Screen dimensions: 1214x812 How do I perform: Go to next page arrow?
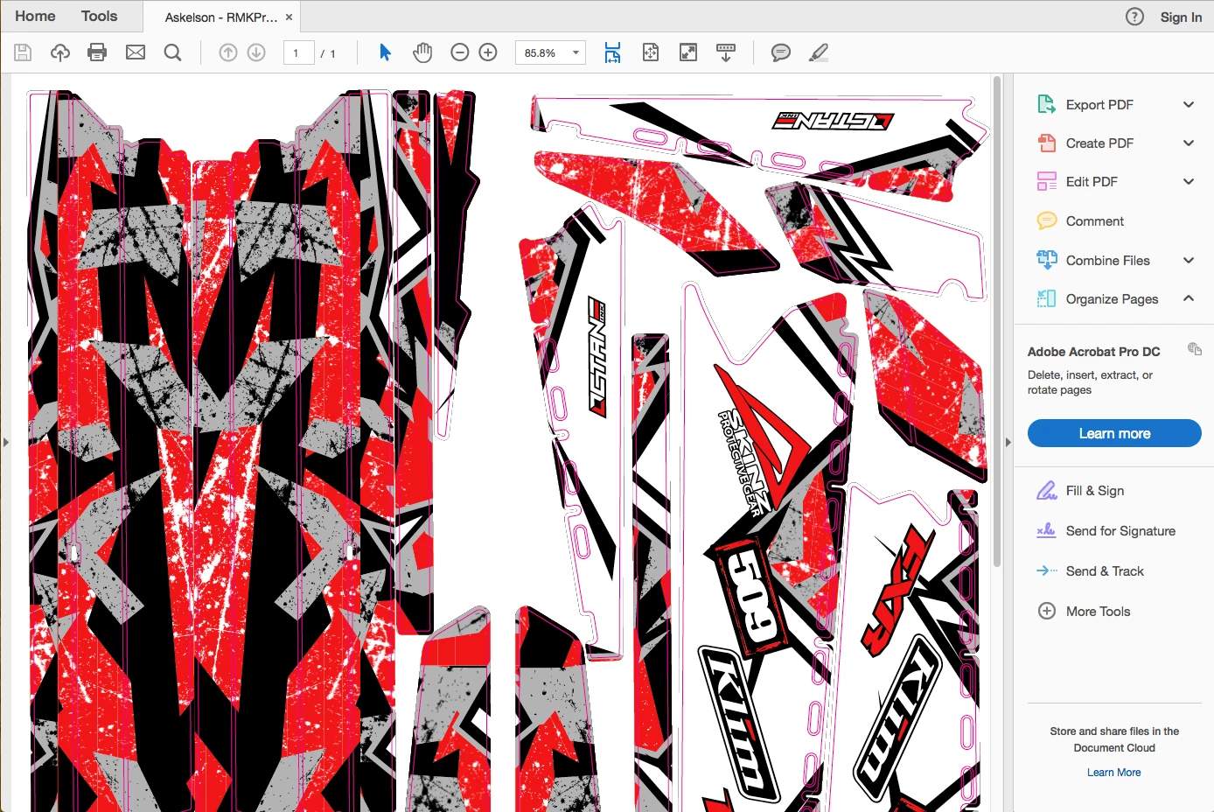[x=256, y=52]
